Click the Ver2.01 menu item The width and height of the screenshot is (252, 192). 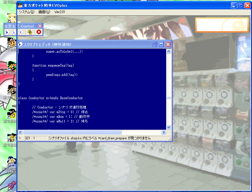pyautogui.click(x=60, y=12)
